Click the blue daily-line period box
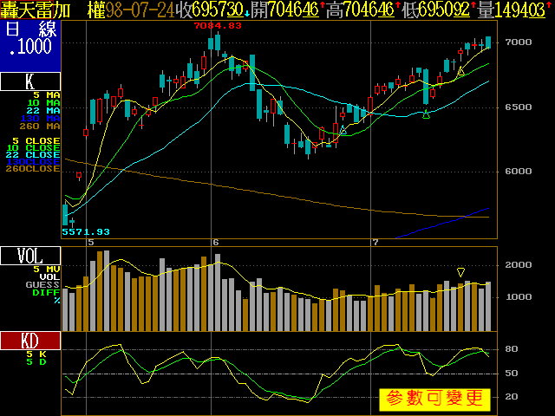This screenshot has width=555, height=416. click(30, 46)
